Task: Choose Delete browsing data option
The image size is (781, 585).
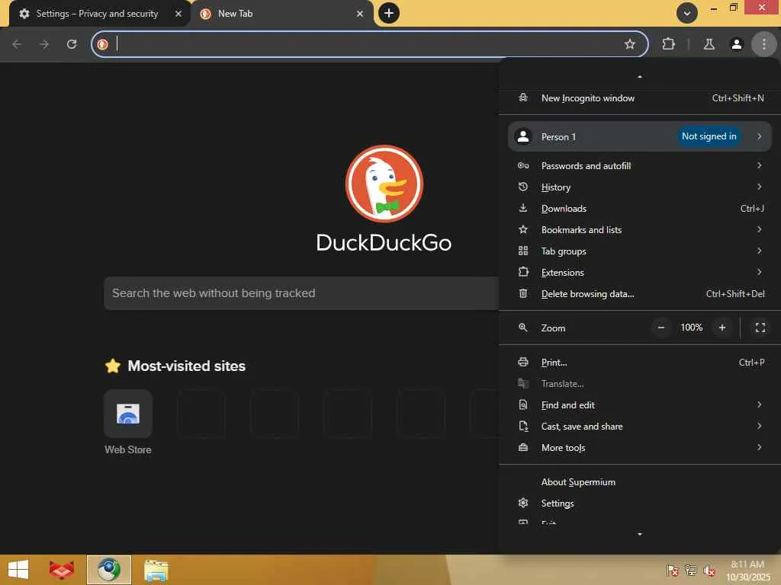Action: tap(640, 294)
